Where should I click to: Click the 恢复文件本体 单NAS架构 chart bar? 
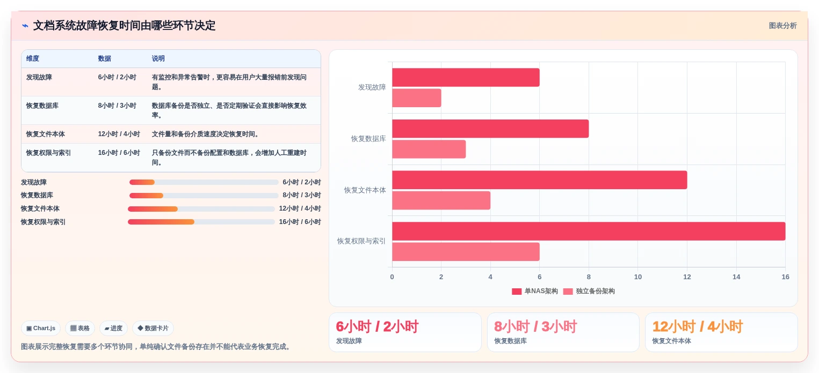(540, 180)
